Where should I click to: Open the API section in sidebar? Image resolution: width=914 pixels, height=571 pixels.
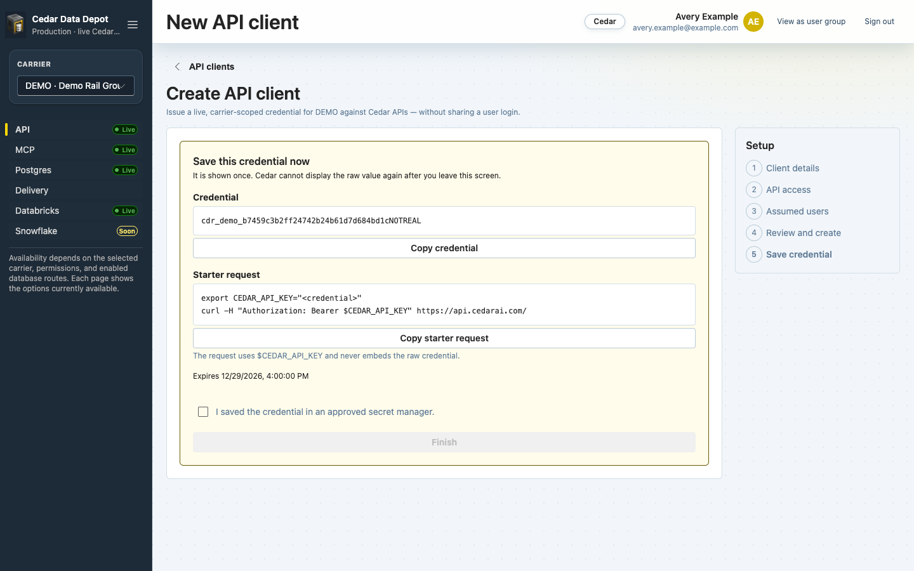(76, 129)
